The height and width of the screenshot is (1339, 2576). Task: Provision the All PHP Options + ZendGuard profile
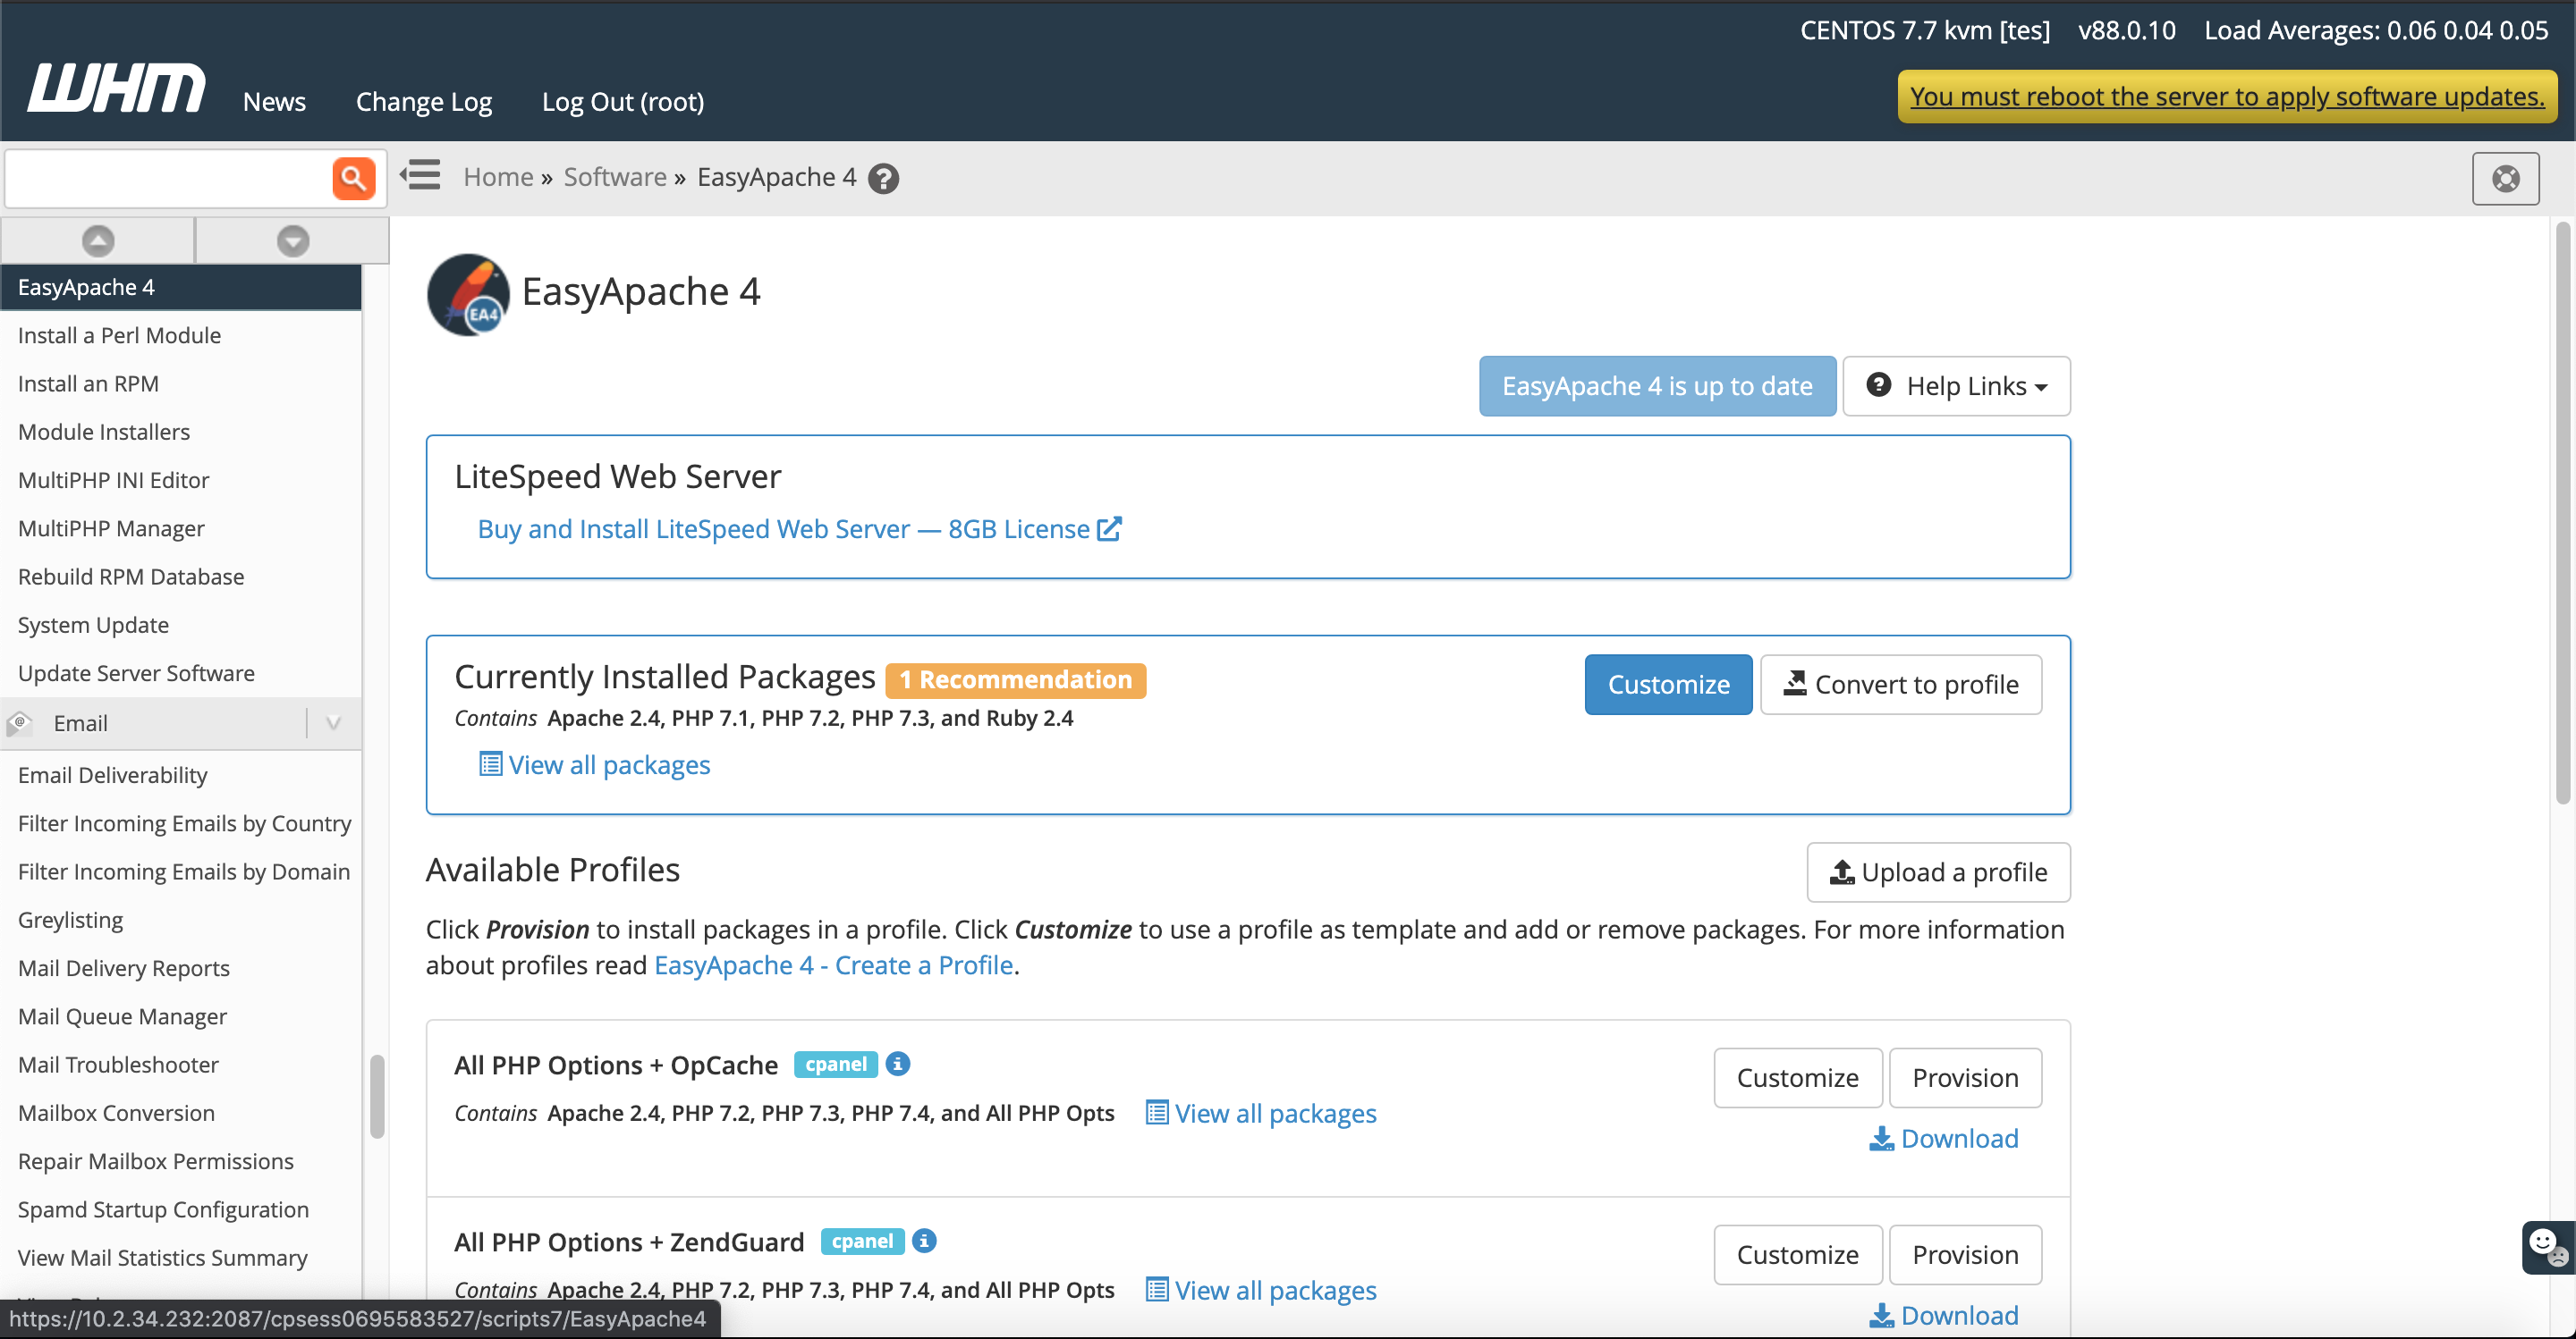coord(1965,1255)
